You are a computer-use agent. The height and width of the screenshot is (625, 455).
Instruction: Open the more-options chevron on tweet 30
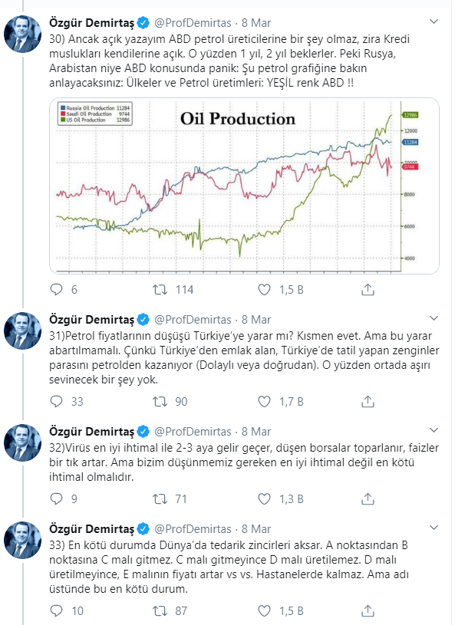click(x=434, y=21)
